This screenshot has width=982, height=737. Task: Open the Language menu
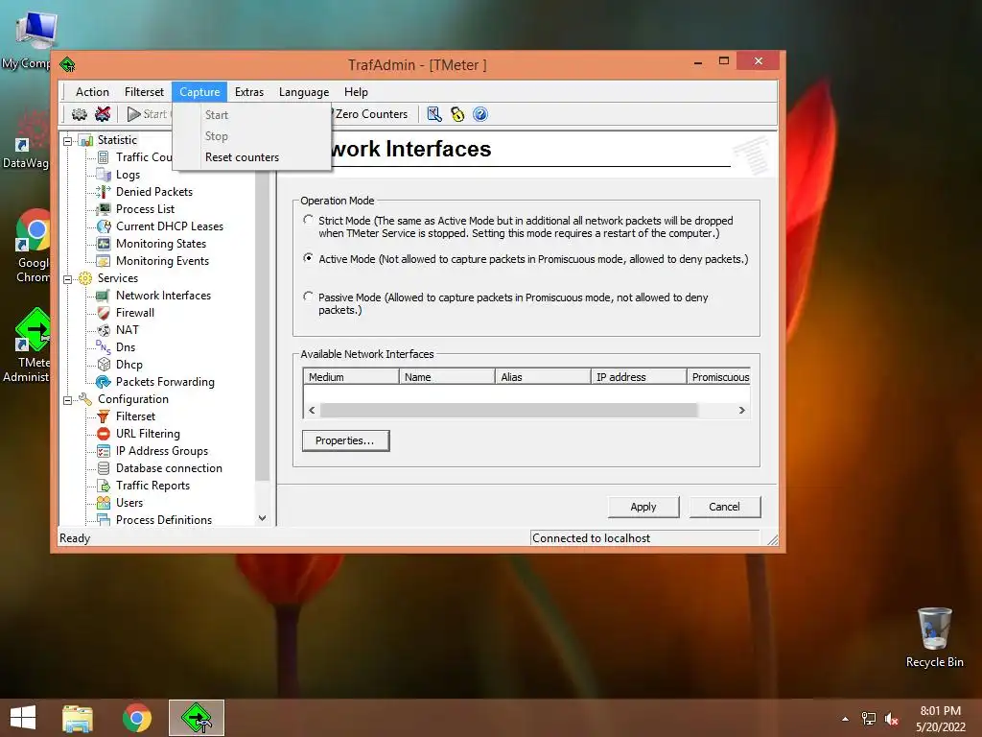(x=304, y=92)
